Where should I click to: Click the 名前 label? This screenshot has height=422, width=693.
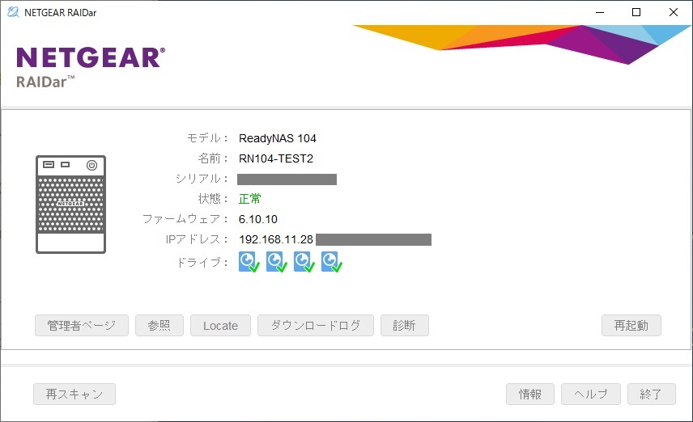[x=213, y=158]
